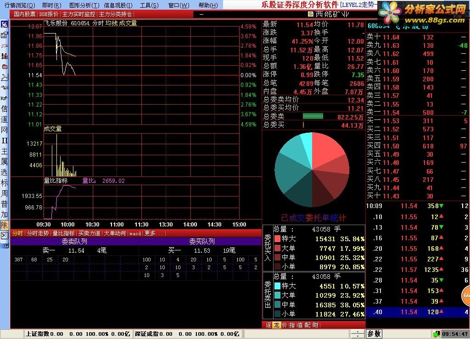
Task: Click the 道 button in left sidebar
Action: coord(4,119)
